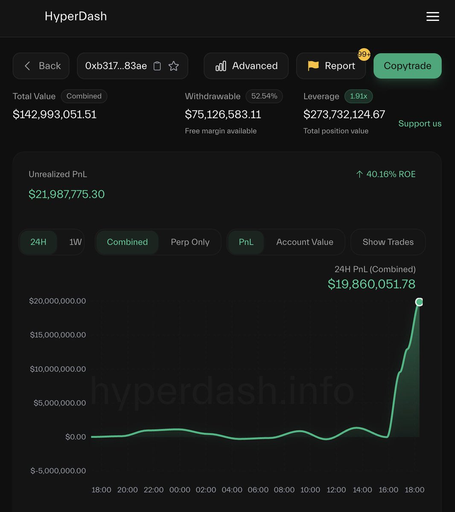Click the $0.00 axis label
The width and height of the screenshot is (455, 512).
tap(76, 437)
